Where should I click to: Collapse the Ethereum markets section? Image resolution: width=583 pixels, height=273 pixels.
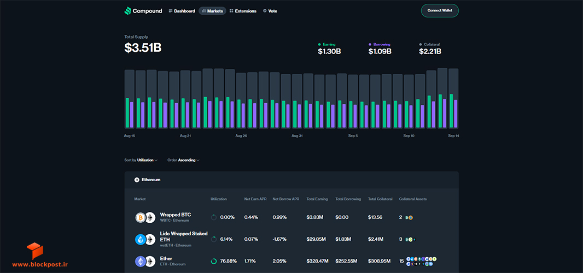[x=147, y=180]
